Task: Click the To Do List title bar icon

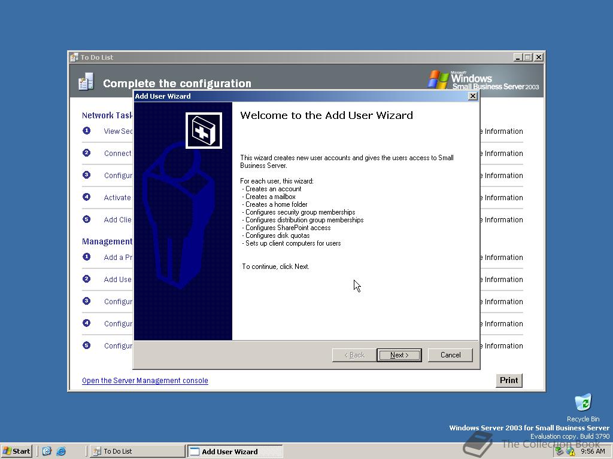Action: coord(74,57)
